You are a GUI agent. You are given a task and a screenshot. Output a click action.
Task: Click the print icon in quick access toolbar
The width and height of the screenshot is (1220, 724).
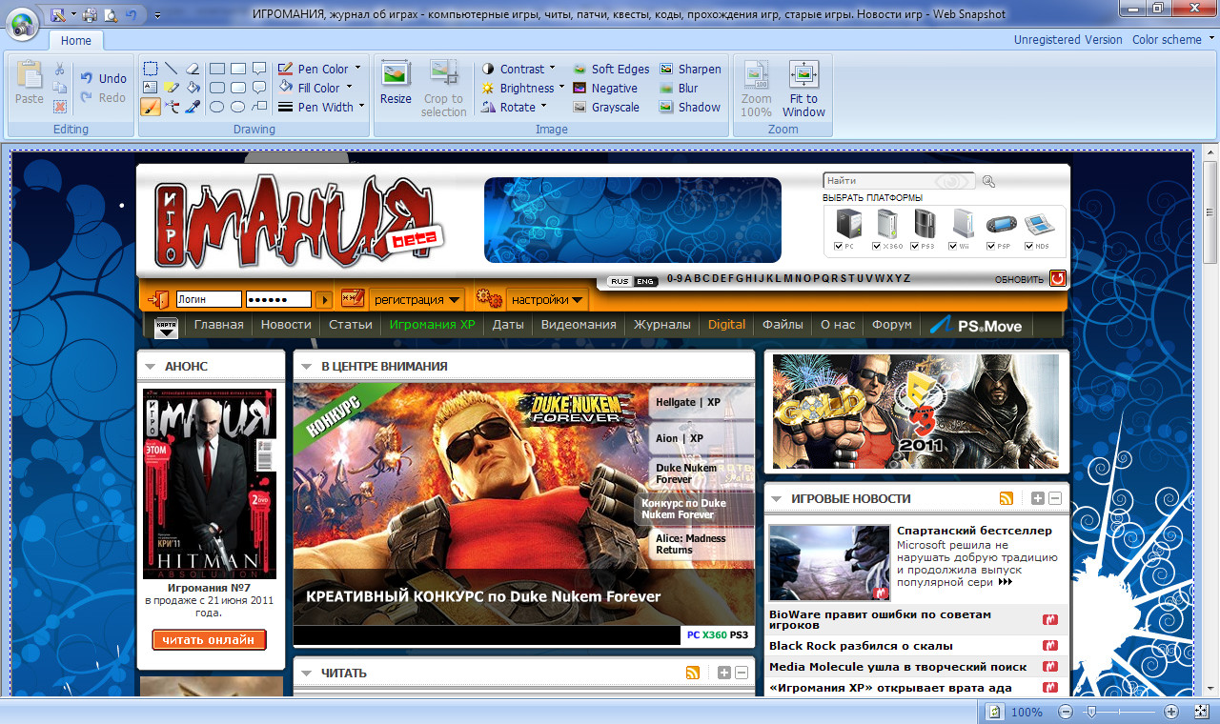point(89,14)
